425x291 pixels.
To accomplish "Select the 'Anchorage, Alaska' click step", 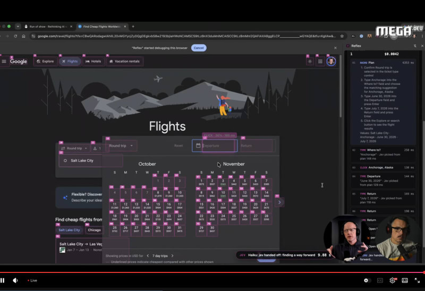I will 383,167.
